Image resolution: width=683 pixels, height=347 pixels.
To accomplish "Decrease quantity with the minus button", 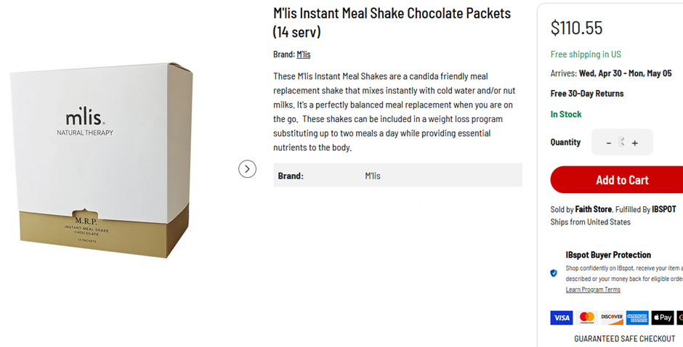I will (609, 143).
